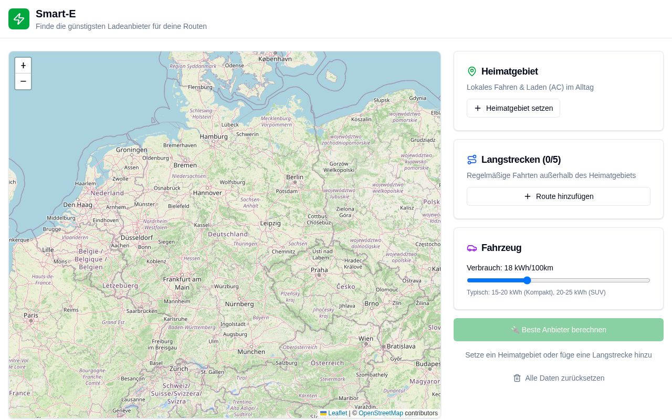Click the hint Setze ein Heimatgebiet oder füge
Viewport: 672px width, 420px height.
[x=559, y=355]
